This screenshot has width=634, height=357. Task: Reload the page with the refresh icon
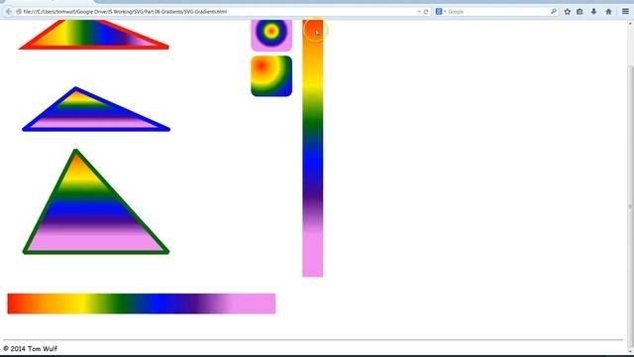[x=426, y=12]
